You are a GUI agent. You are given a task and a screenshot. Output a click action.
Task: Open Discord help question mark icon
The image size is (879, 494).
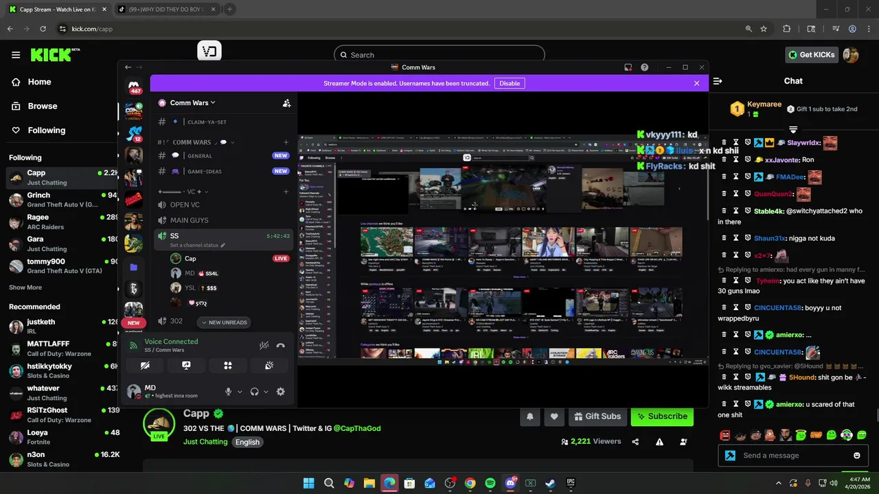(644, 67)
